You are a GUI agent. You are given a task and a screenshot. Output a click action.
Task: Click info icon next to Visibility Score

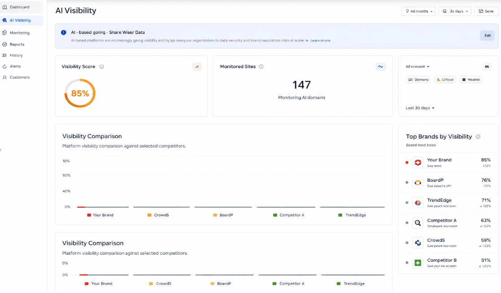tap(102, 67)
